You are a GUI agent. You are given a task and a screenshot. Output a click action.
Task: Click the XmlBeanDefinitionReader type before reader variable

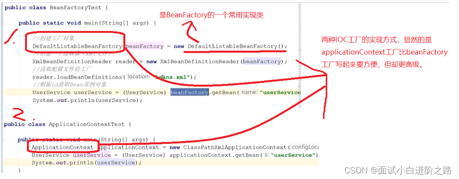[x=72, y=62]
